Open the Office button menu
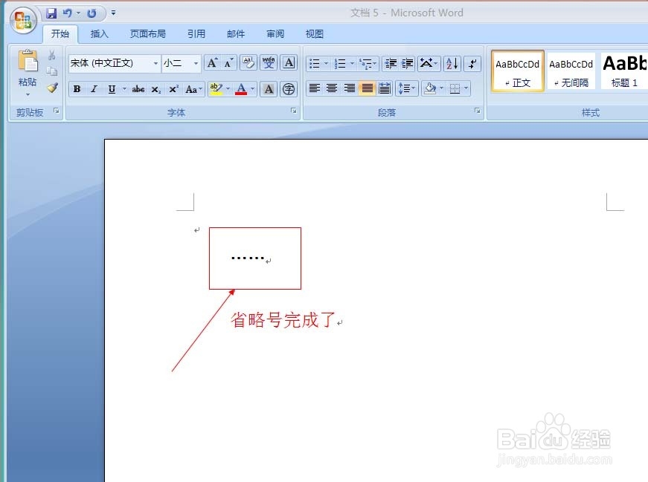The image size is (648, 482). [23, 20]
